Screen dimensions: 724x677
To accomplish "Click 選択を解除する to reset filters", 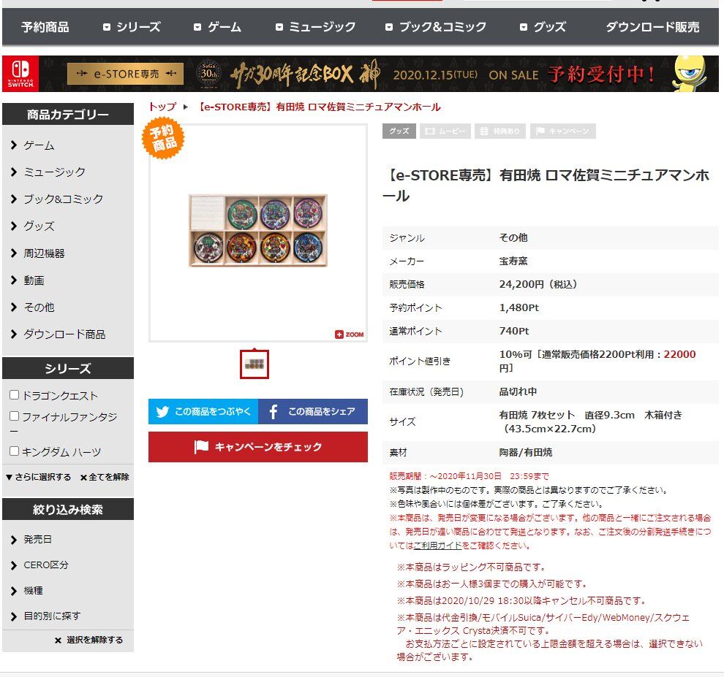I will [88, 640].
